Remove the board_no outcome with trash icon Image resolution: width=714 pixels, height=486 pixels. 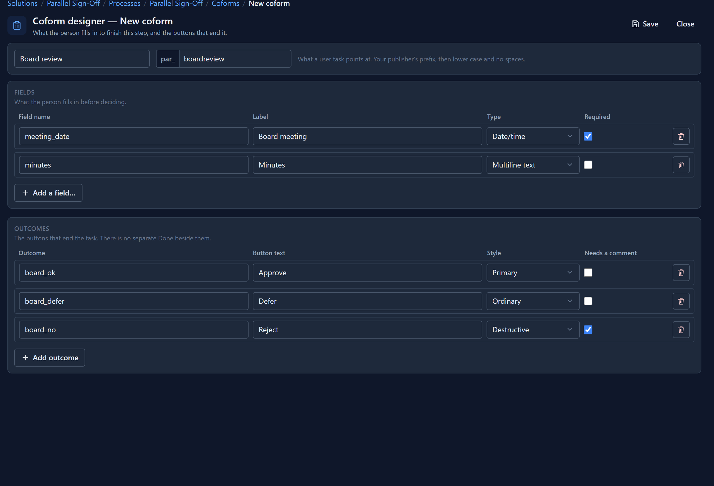pyautogui.click(x=681, y=329)
